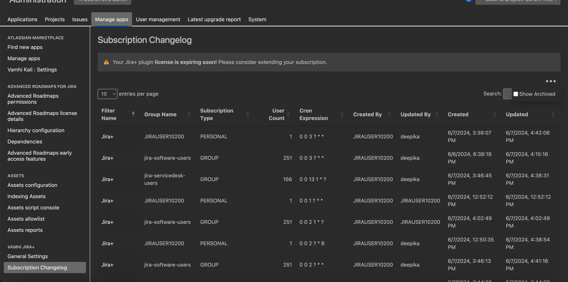Screen dimensions: 568x282
Task: Open the Dependencies sidebar link
Action: [25, 142]
